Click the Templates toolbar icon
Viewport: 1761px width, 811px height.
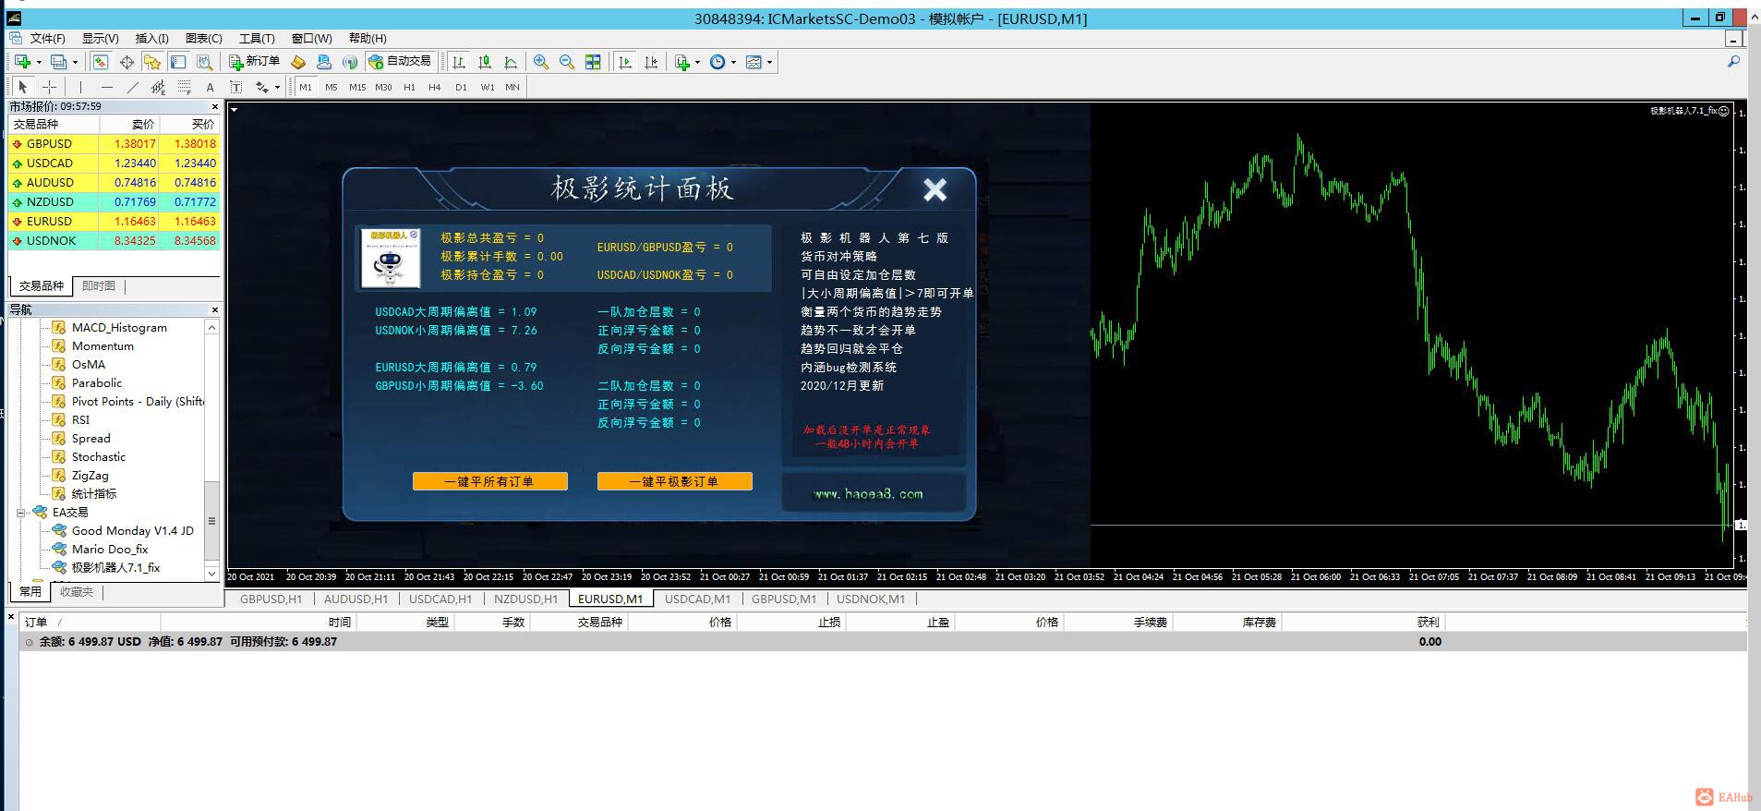tap(754, 62)
